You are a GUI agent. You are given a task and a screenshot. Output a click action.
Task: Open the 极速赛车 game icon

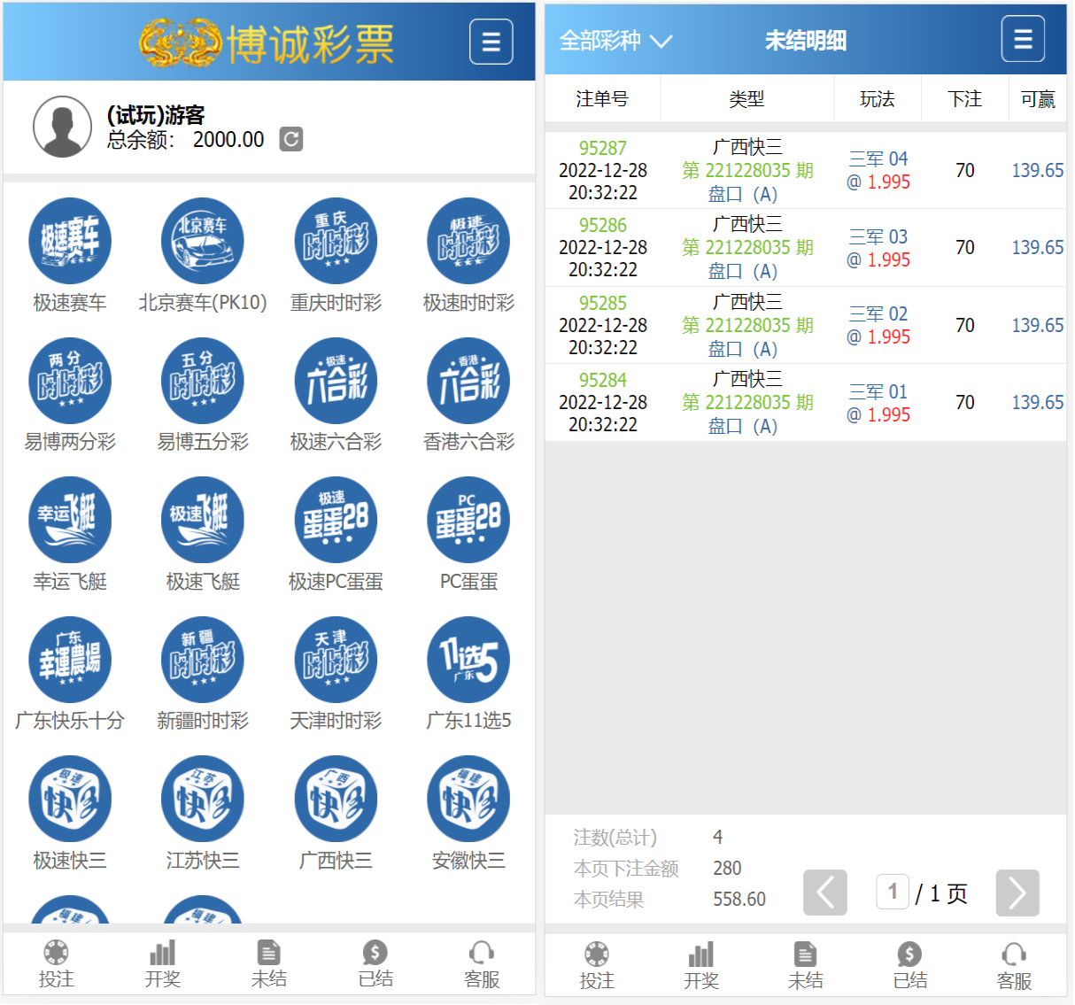[70, 242]
